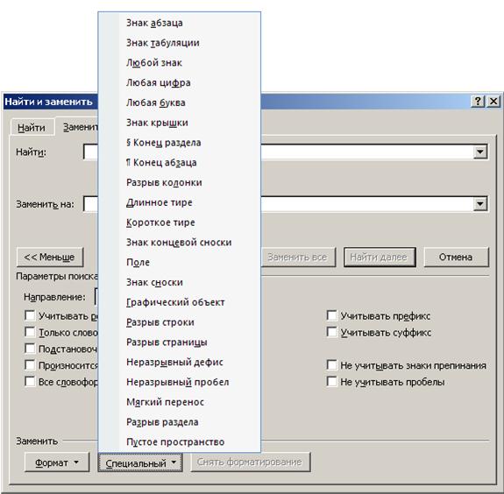Choose 'Короткое тире' menu item
This screenshot has width=504, height=494.
[180, 222]
